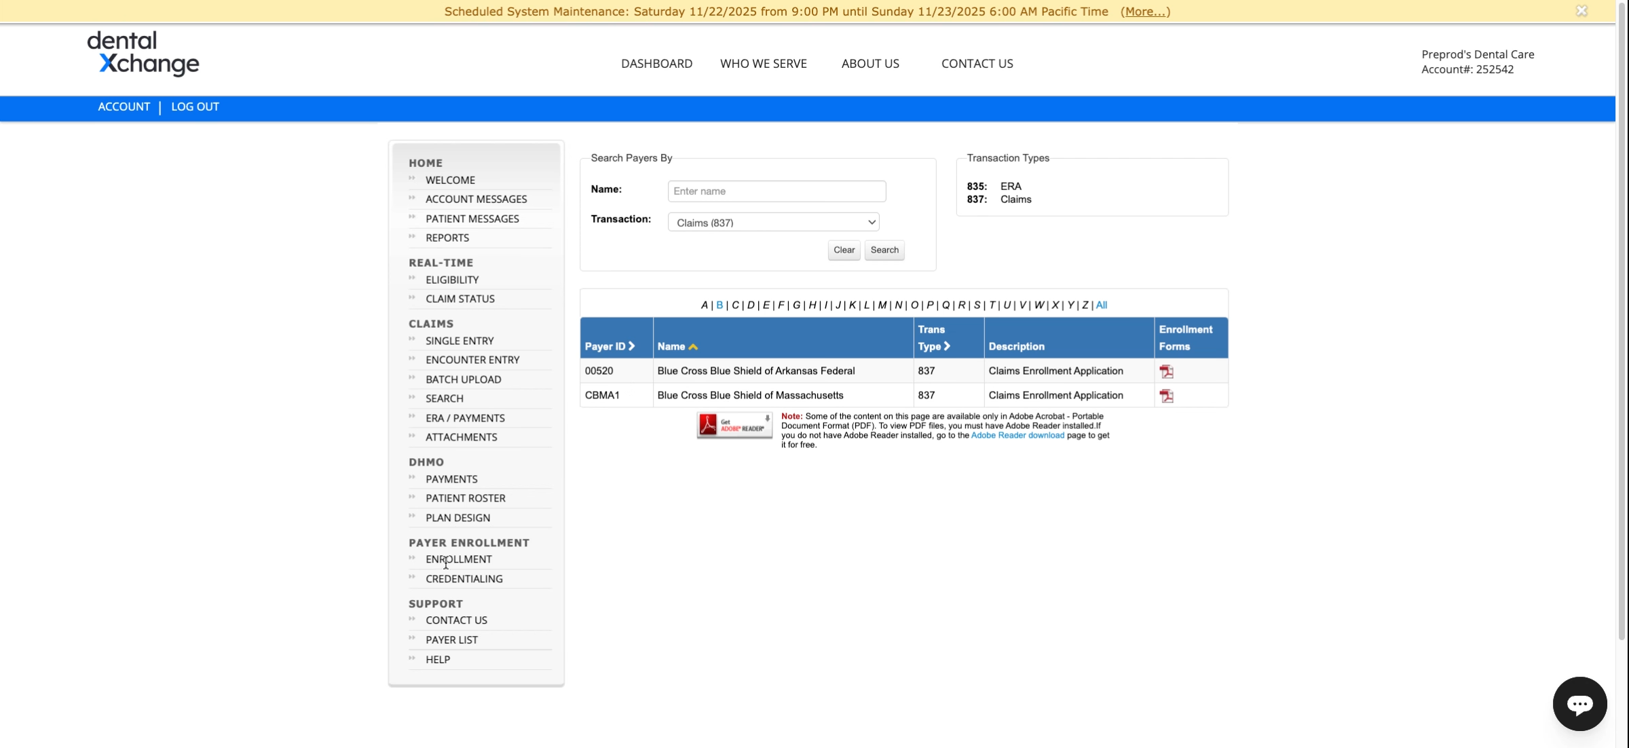Viewport: 1629px width, 748px height.
Task: Open Help in sidebar
Action: point(437,660)
